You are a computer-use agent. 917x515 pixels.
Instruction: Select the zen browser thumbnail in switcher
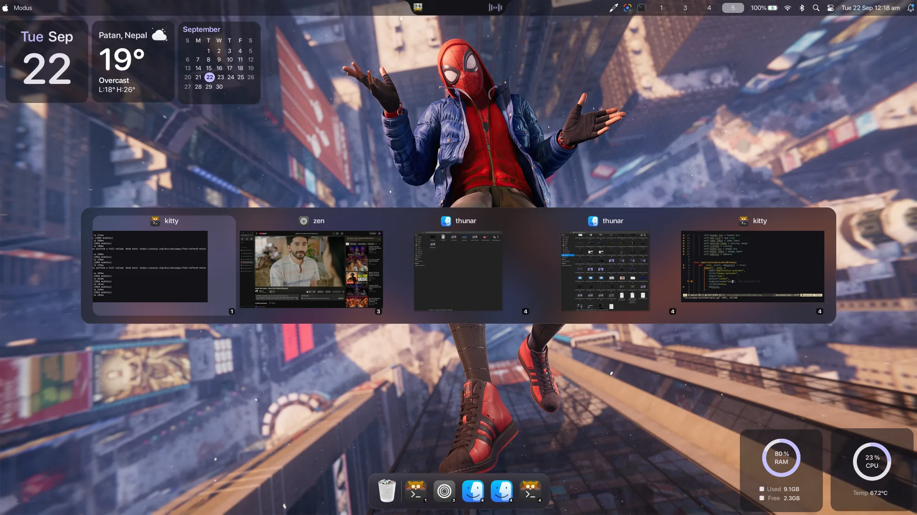[311, 269]
